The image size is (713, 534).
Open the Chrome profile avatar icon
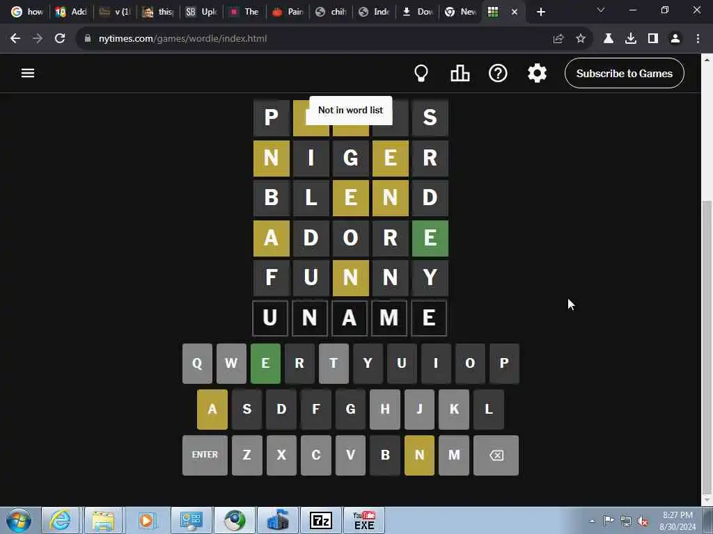click(x=675, y=39)
